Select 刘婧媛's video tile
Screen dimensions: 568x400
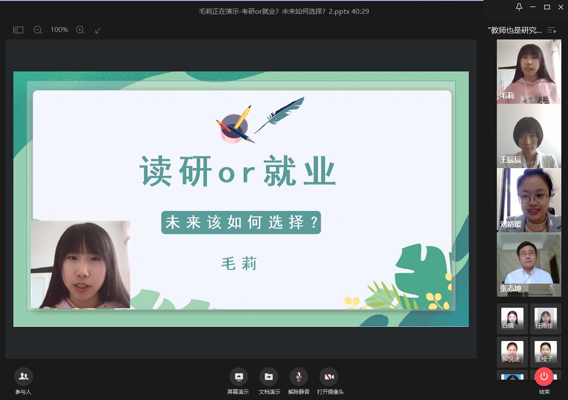[x=529, y=200]
